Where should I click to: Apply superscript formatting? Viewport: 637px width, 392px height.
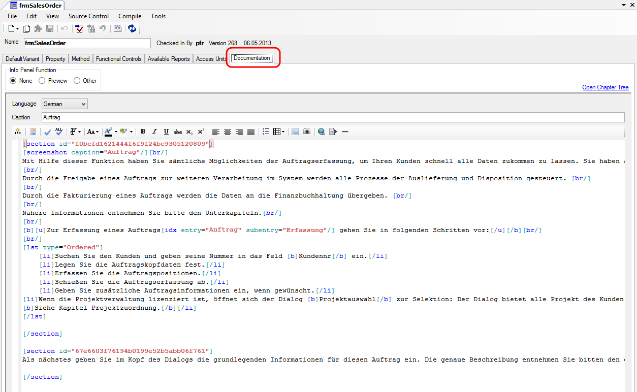[201, 132]
